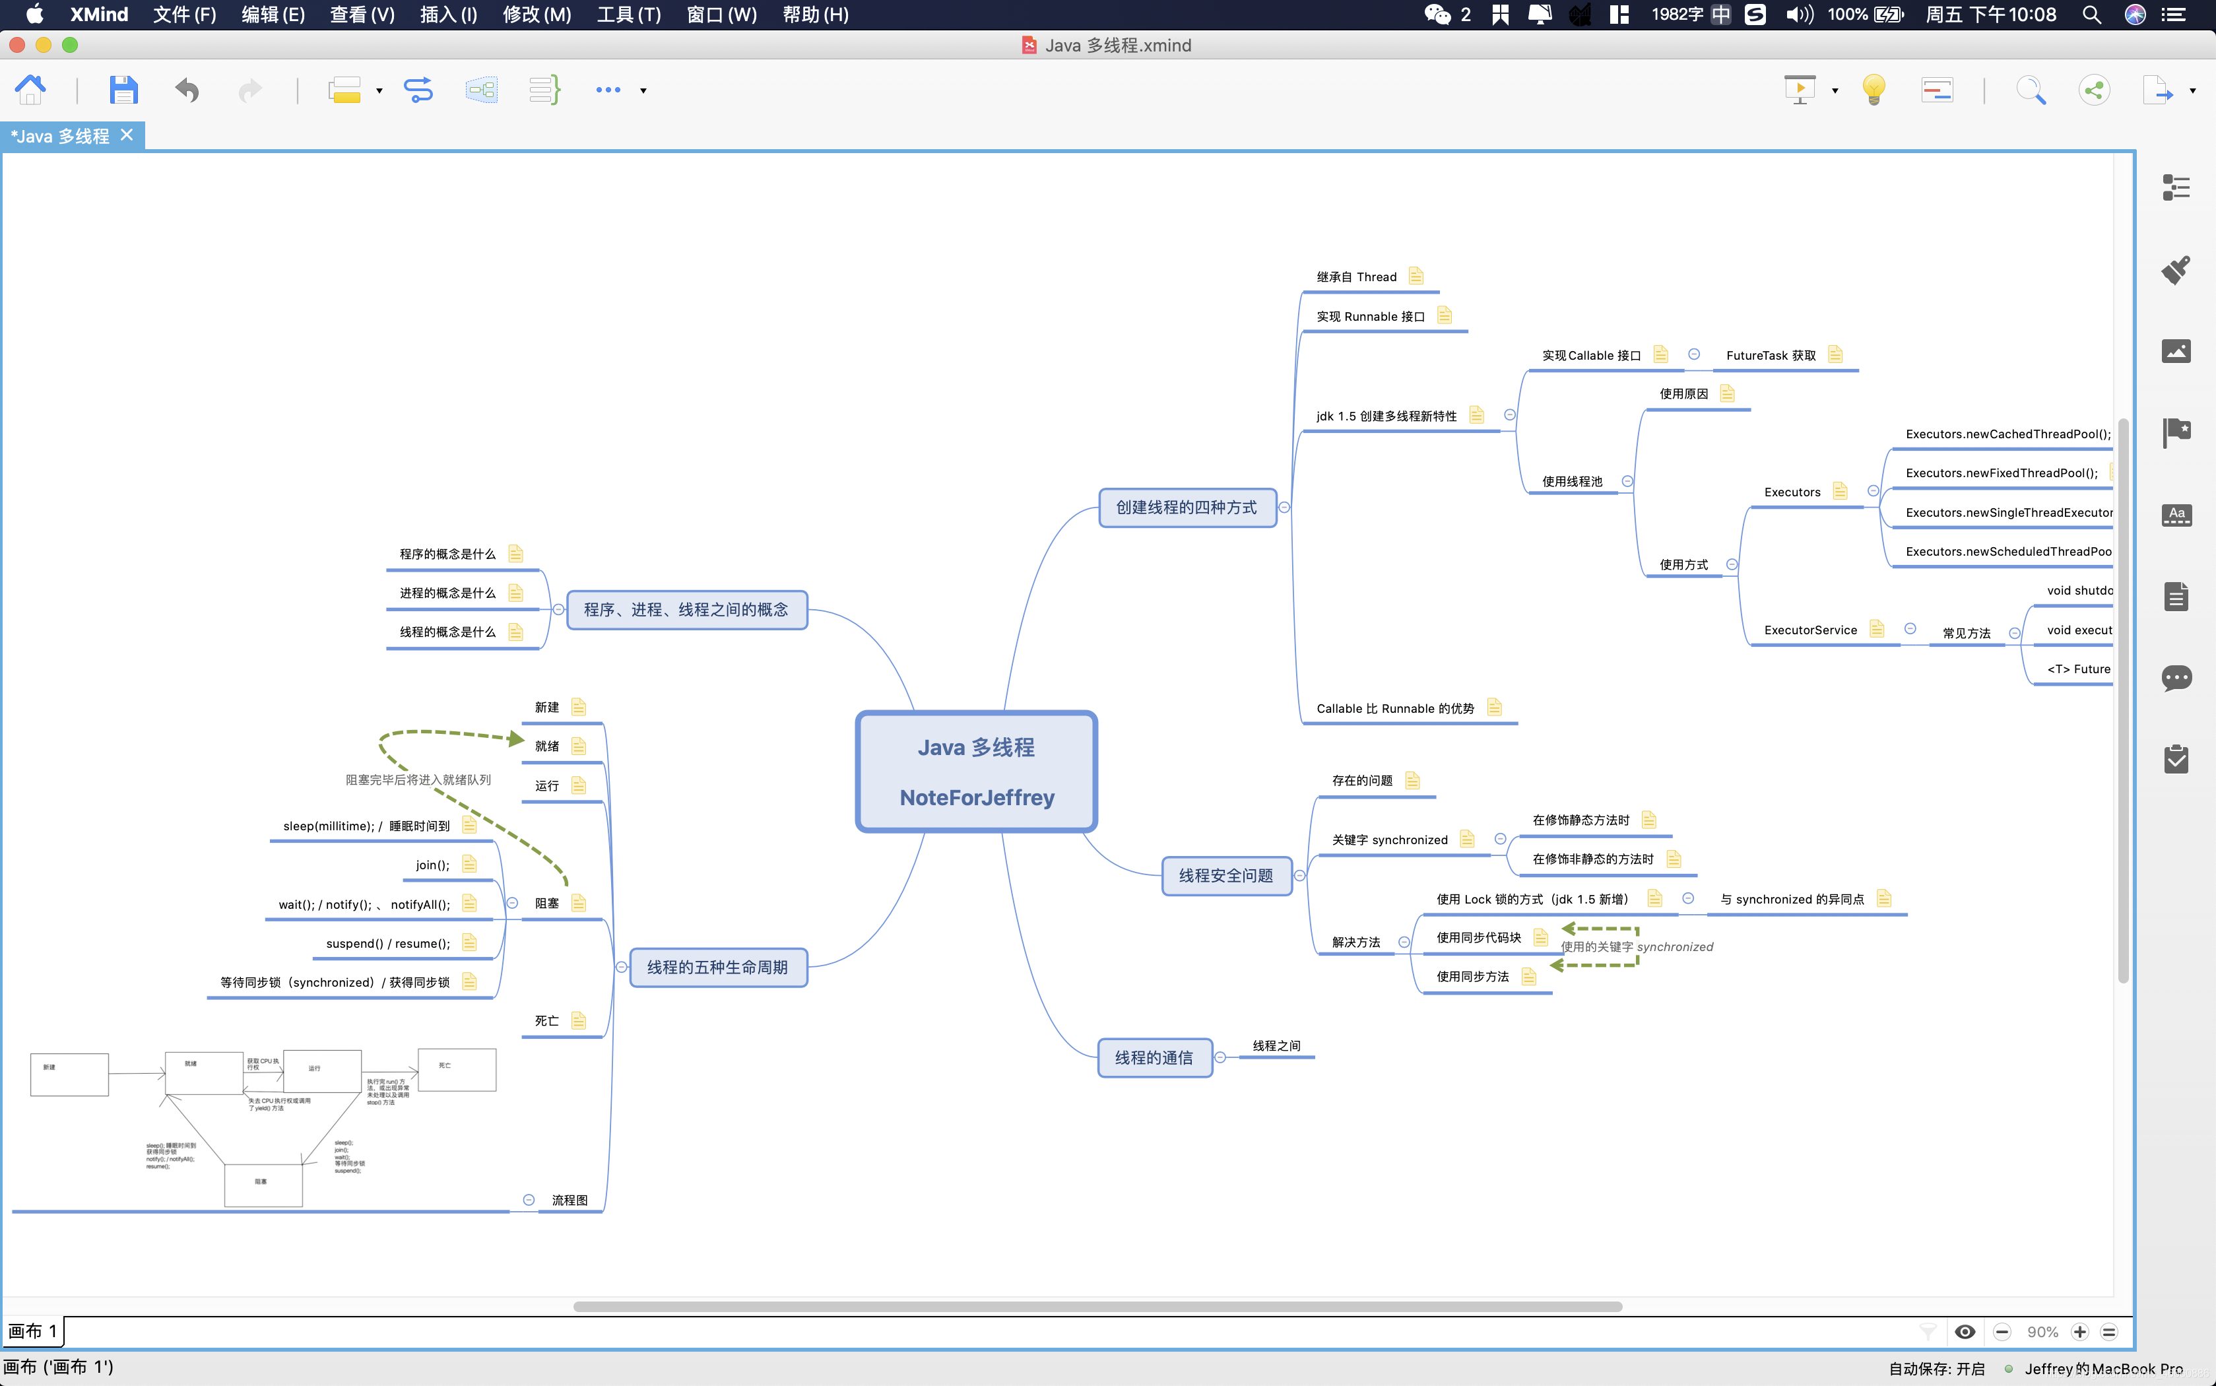Open the Outline panel in sidebar
Screen dimensions: 2216x1386
2176,188
